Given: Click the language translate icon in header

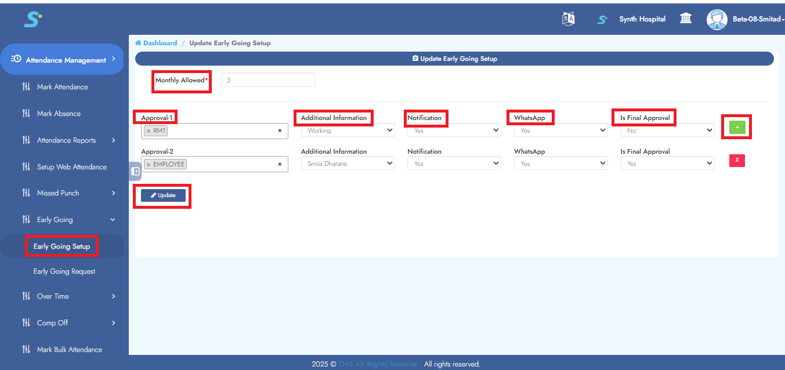Looking at the screenshot, I should pyautogui.click(x=568, y=19).
